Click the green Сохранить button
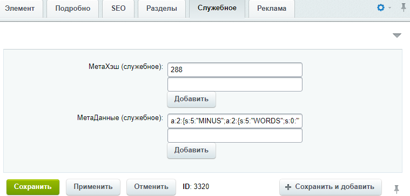The height and width of the screenshot is (196, 410). [x=33, y=187]
